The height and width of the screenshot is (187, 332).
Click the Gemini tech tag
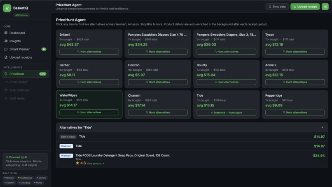[41, 178]
